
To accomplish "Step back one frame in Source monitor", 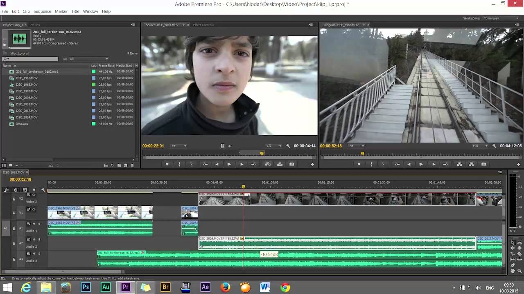I will tap(217, 164).
